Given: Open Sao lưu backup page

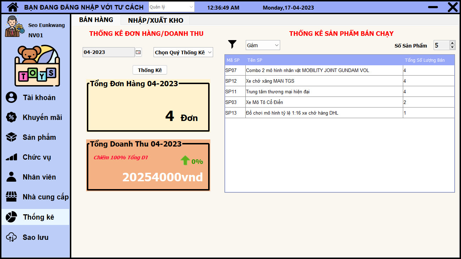Looking at the screenshot, I should 35,237.
